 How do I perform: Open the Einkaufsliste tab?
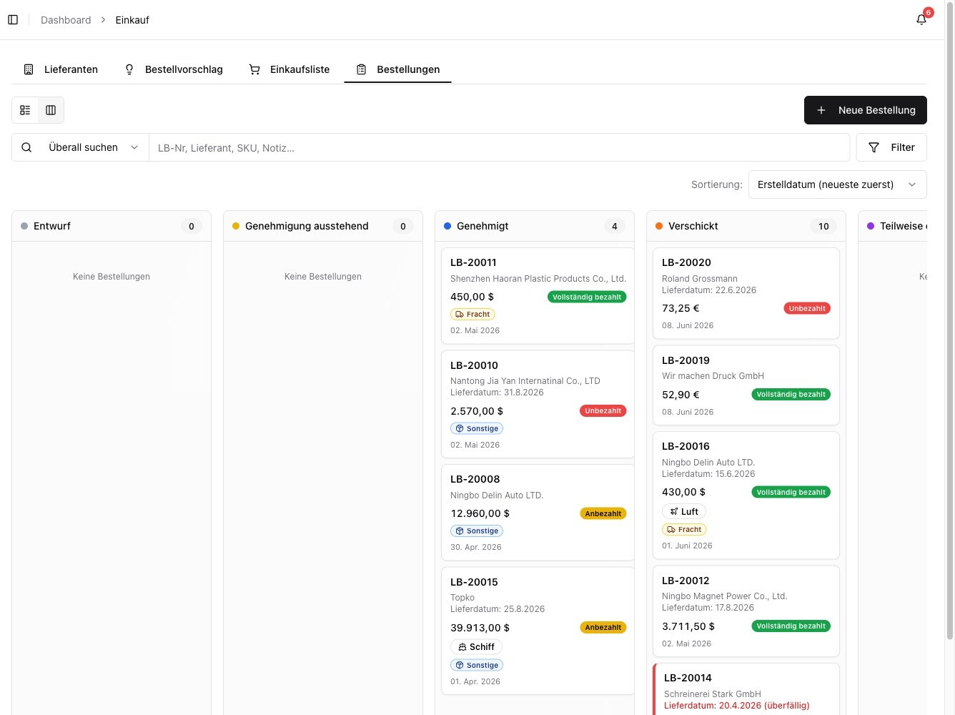click(x=290, y=69)
